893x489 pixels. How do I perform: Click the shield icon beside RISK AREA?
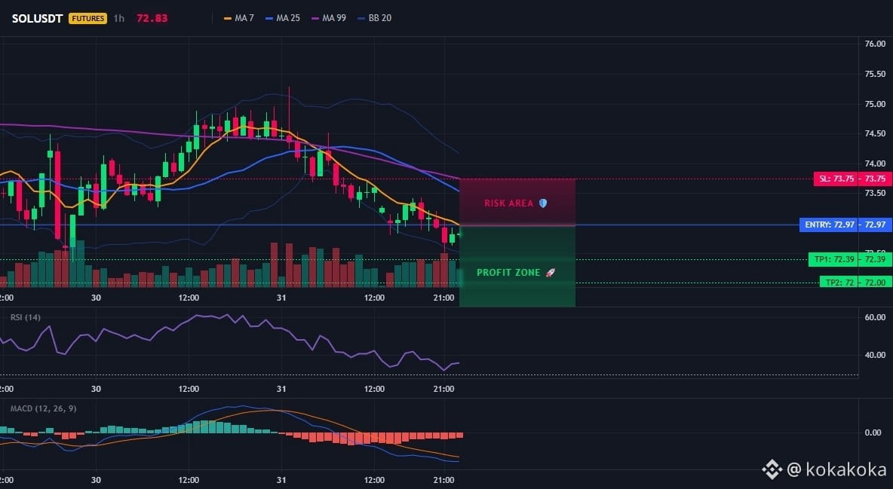(x=543, y=203)
